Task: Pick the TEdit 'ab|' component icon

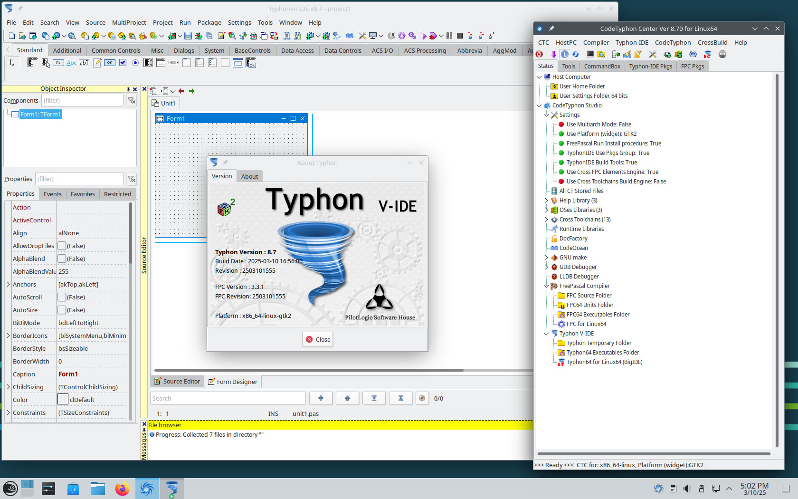Action: point(84,63)
